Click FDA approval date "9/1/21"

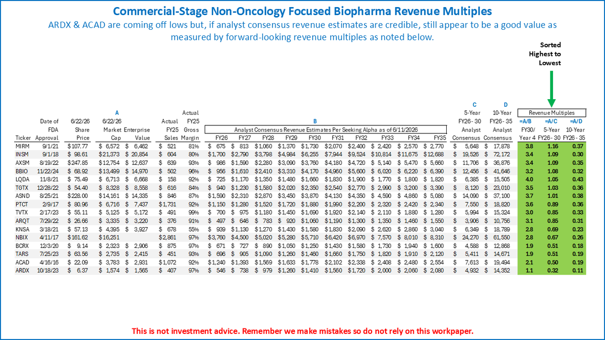pos(51,145)
